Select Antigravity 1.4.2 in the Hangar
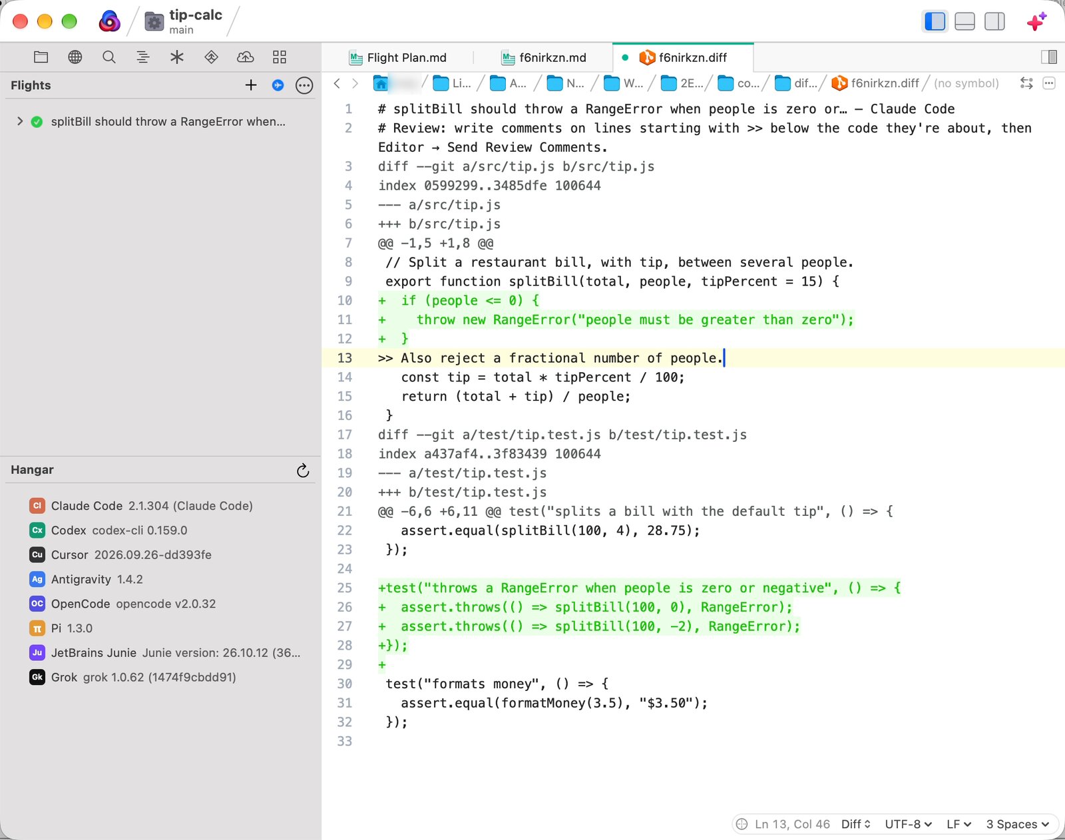Screen dimensions: 1065x840 tap(160, 579)
